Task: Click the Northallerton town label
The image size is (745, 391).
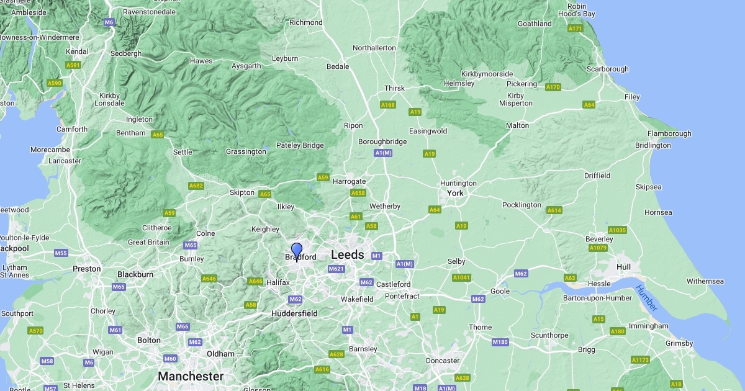Action: pos(374,48)
